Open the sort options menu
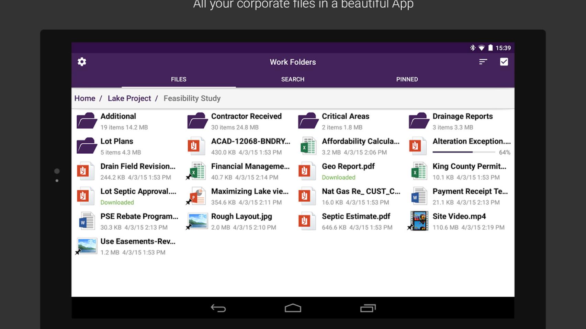586x329 pixels. coord(483,62)
